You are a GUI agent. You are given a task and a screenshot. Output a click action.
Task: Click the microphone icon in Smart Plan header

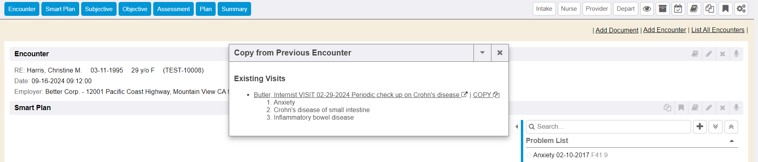coord(736,108)
